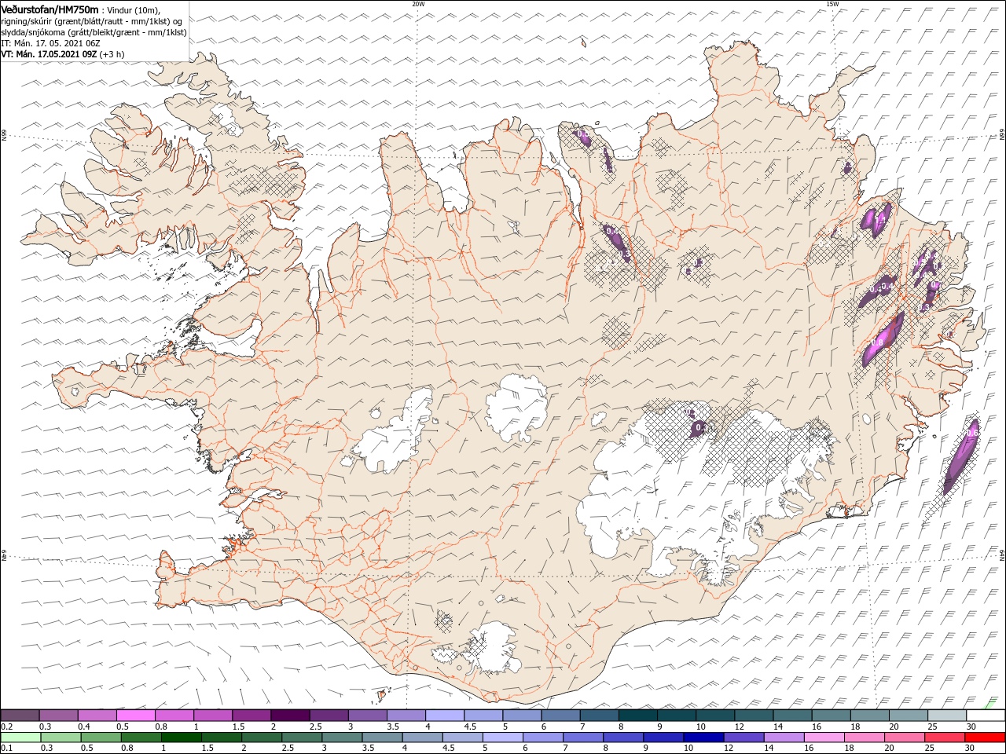The height and width of the screenshot is (754, 1006).
Task: Pick the light pink swatch labeled 16 in the lower row
Action: [824, 738]
